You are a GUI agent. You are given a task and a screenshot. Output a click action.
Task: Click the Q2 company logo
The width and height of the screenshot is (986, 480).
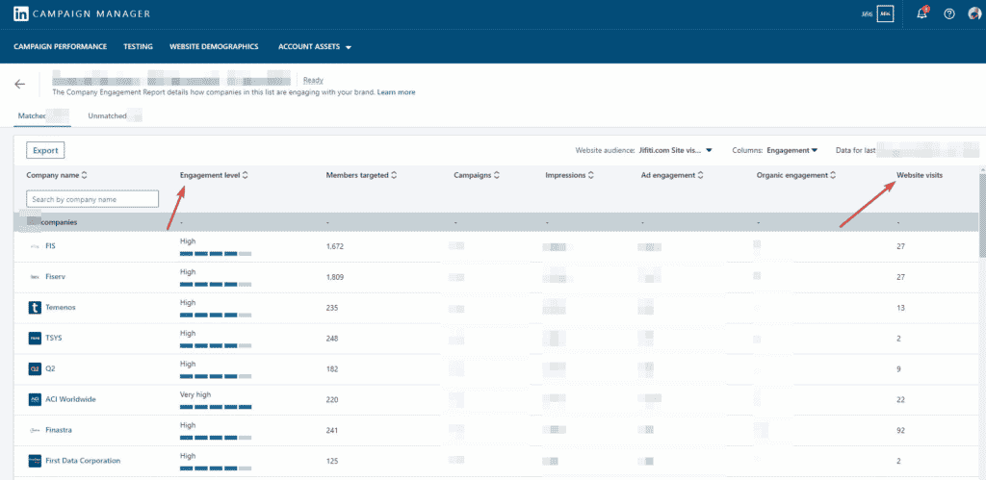tap(35, 368)
